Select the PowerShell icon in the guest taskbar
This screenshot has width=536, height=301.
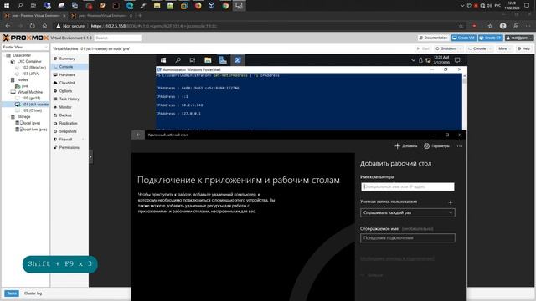(x=238, y=60)
